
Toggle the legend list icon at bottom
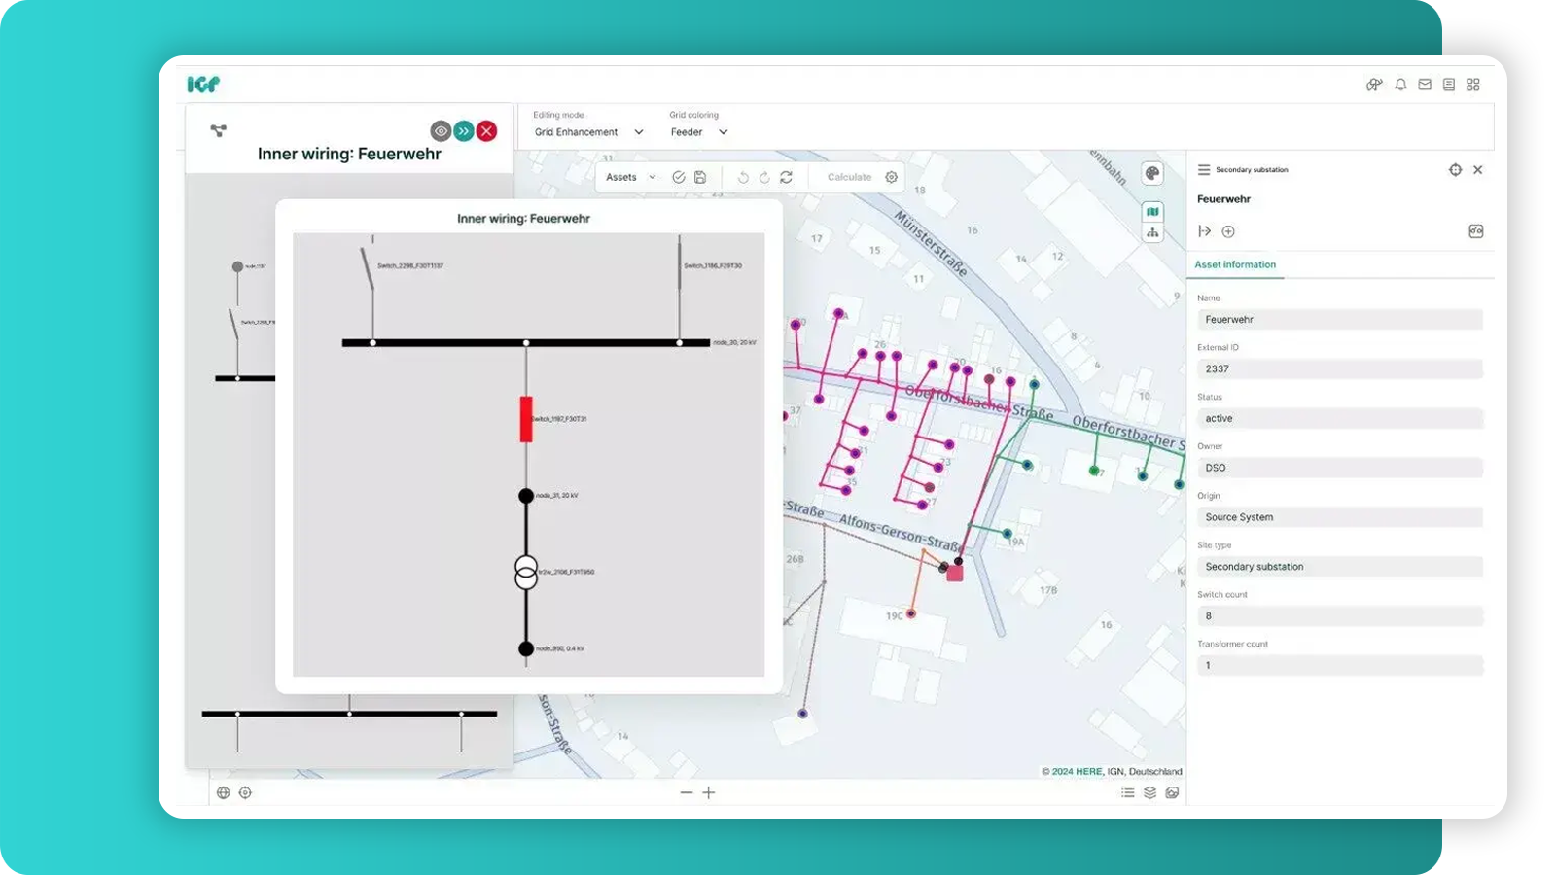click(x=1128, y=792)
